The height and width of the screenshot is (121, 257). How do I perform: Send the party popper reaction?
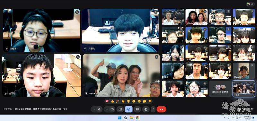[x=118, y=101]
